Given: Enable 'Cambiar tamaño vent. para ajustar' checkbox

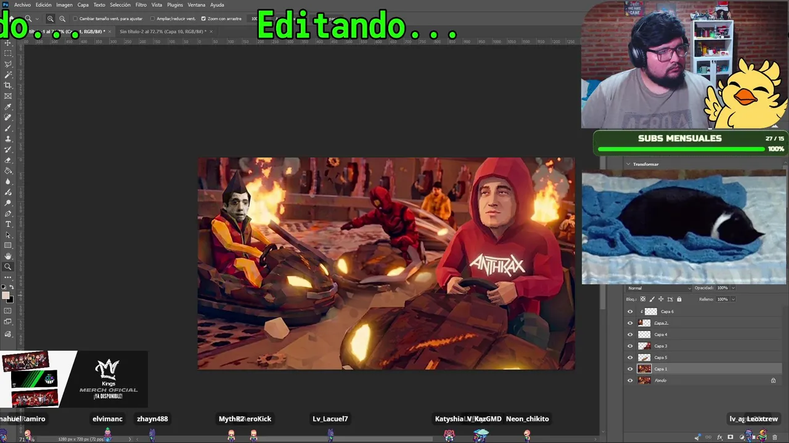Looking at the screenshot, I should pos(75,18).
